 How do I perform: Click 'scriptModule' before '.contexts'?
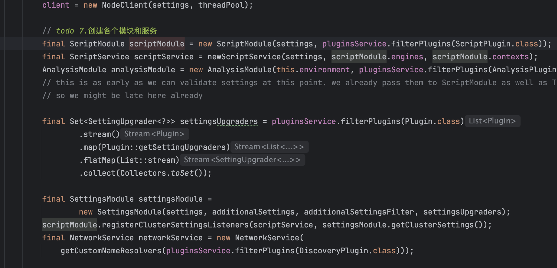pyautogui.click(x=460, y=57)
